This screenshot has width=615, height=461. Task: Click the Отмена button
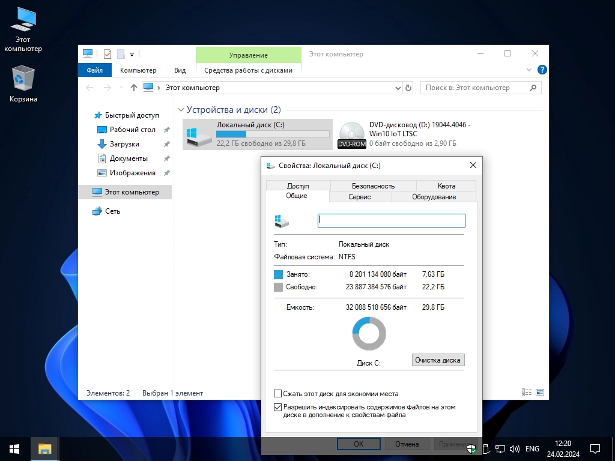(x=407, y=444)
